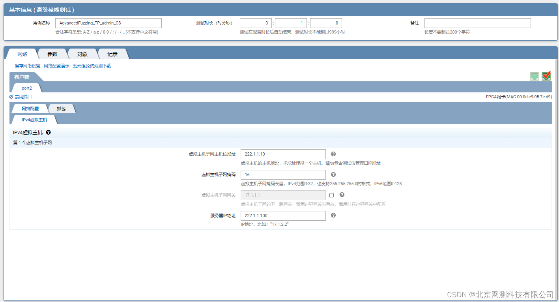The width and height of the screenshot is (559, 302).
Task: Switch to the 记录 tab
Action: (112, 54)
